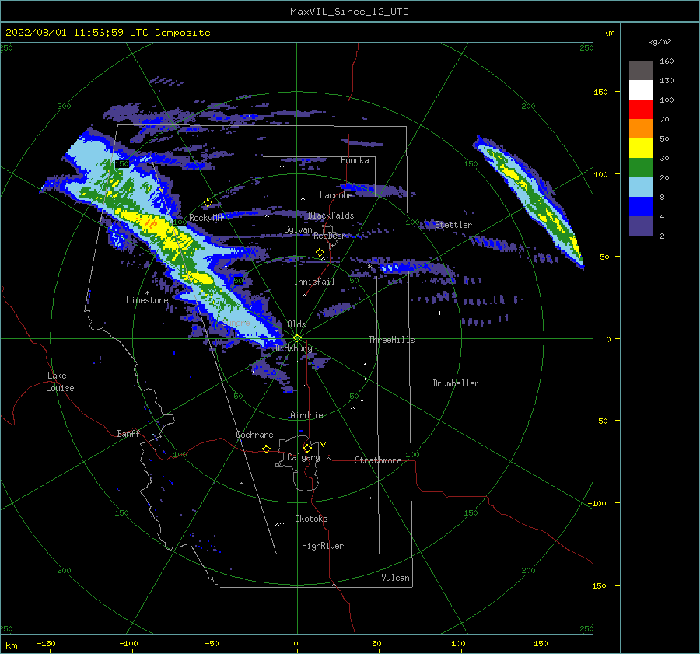
Task: Click the yellow marker below RedDeer
Action: pos(320,253)
